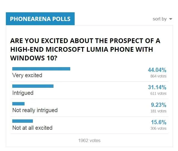Select the Not at all excited label
Image resolution: width=178 pixels, height=151 pixels.
(32, 128)
